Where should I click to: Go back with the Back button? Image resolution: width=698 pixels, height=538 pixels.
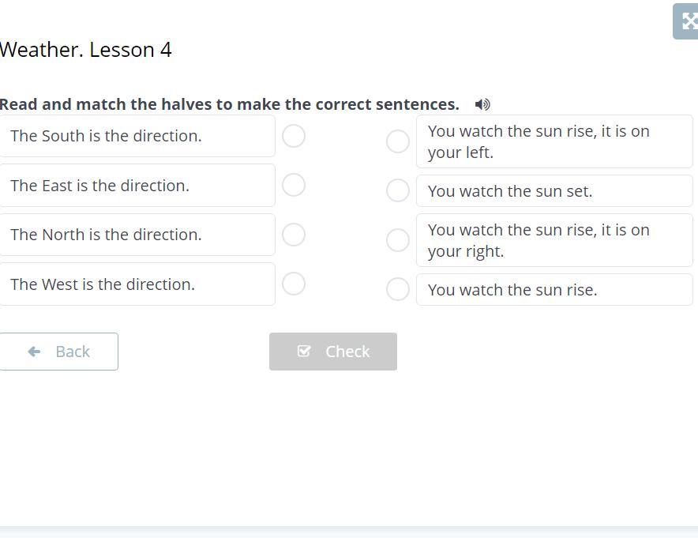59,352
